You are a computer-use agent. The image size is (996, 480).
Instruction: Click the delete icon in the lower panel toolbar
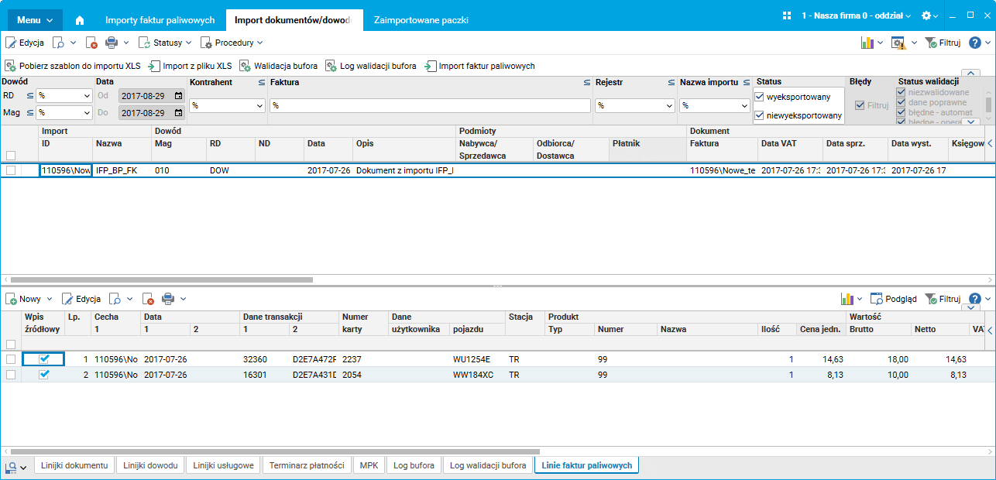(x=149, y=299)
